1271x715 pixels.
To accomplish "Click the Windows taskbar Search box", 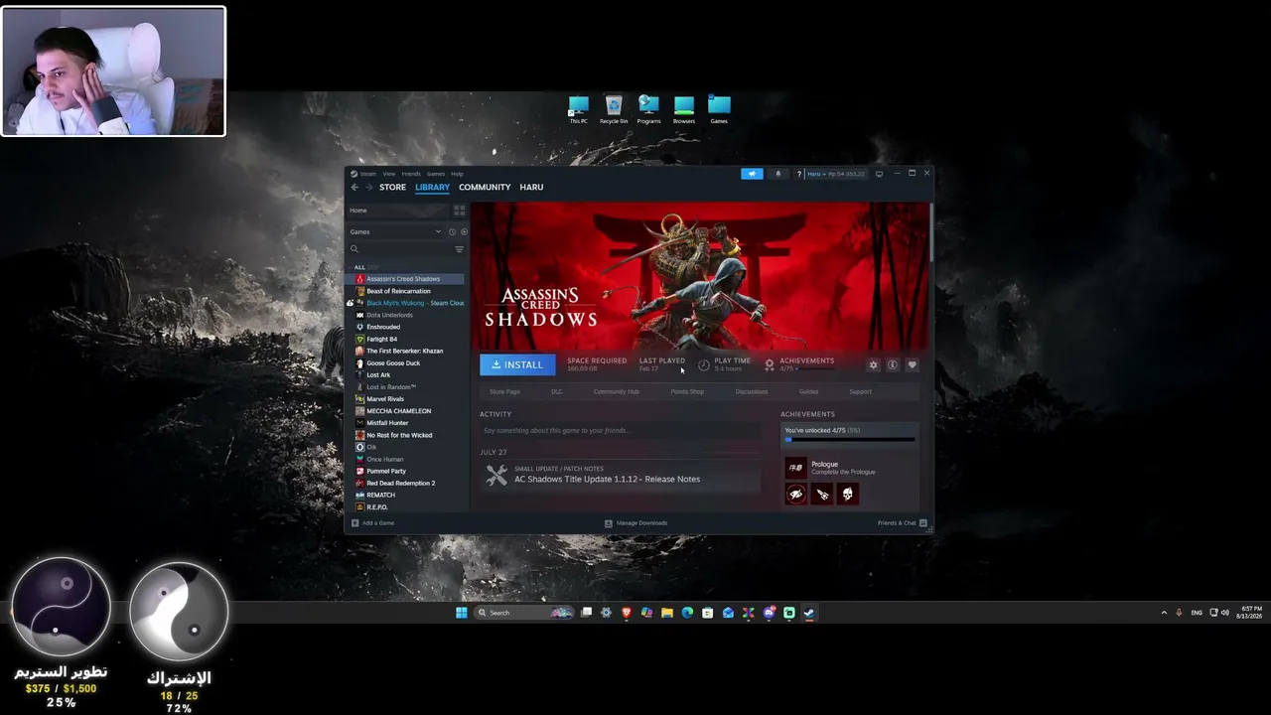I will click(x=523, y=613).
